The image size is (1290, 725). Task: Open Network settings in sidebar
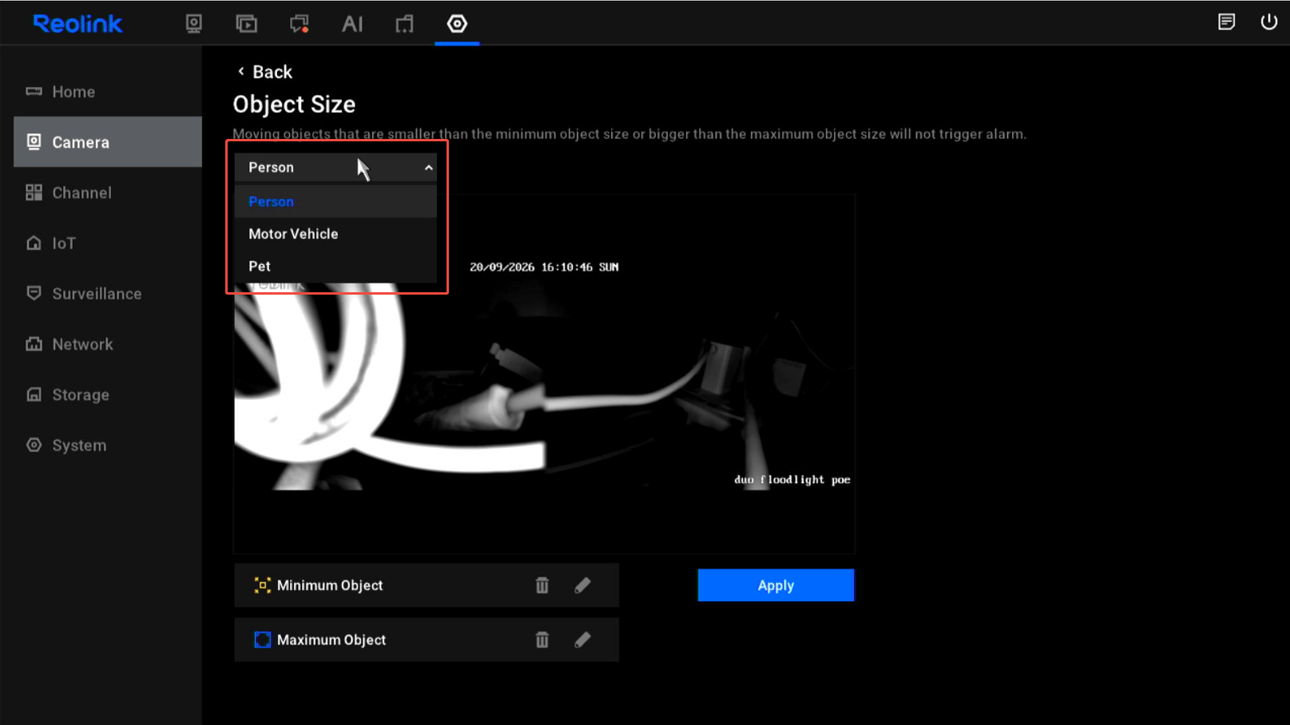click(108, 344)
